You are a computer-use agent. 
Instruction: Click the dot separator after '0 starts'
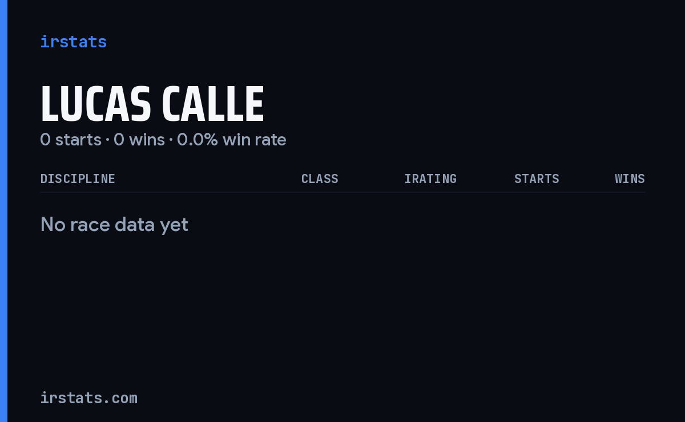pos(107,140)
